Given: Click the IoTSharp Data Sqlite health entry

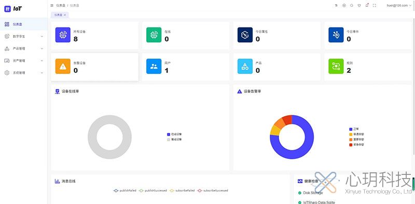Looking at the screenshot, I should click(x=316, y=202).
